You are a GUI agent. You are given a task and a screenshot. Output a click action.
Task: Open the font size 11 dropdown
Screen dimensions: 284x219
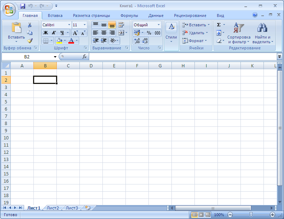(84, 25)
